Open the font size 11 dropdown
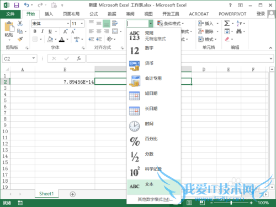The width and height of the screenshot is (276, 207). click(82, 24)
